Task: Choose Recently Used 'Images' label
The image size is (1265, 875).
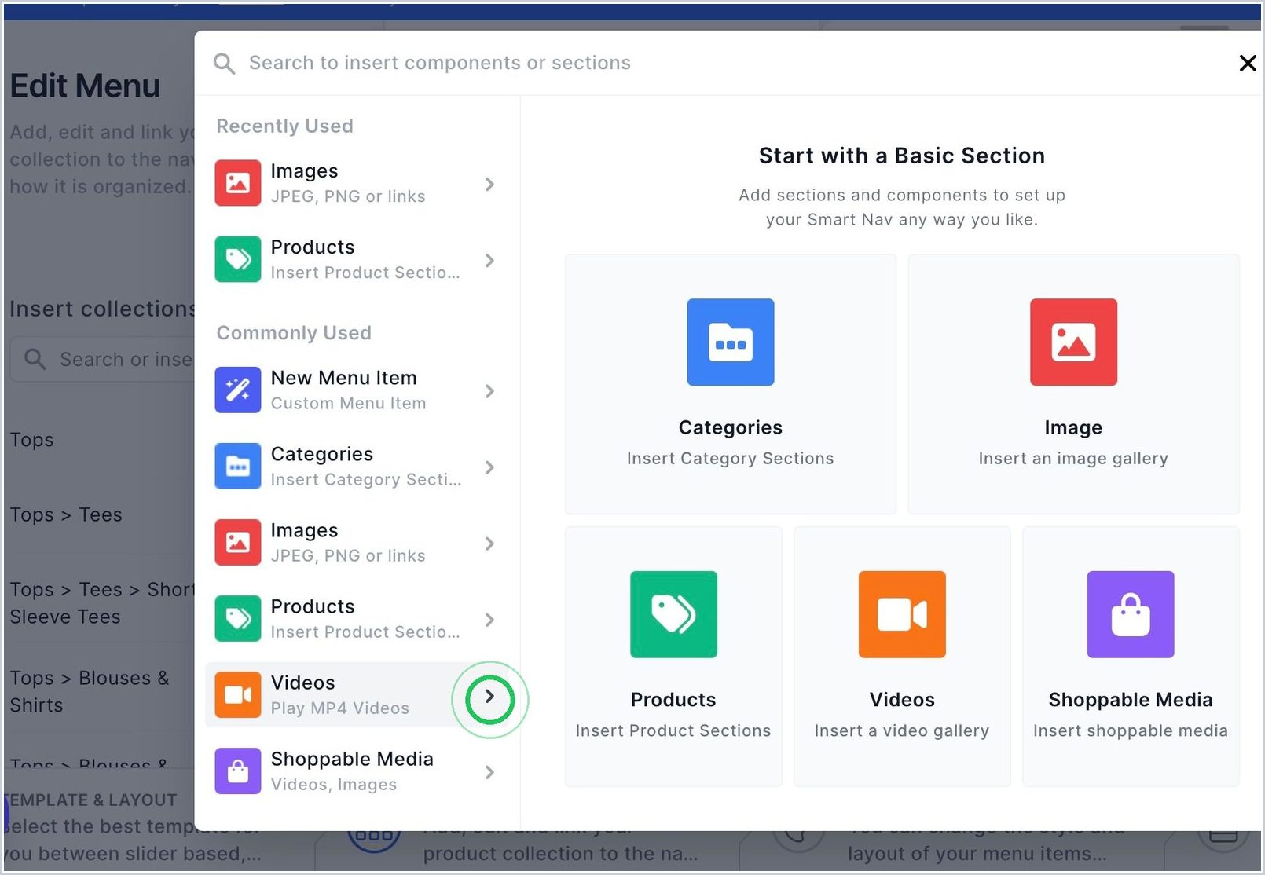Action: [304, 172]
